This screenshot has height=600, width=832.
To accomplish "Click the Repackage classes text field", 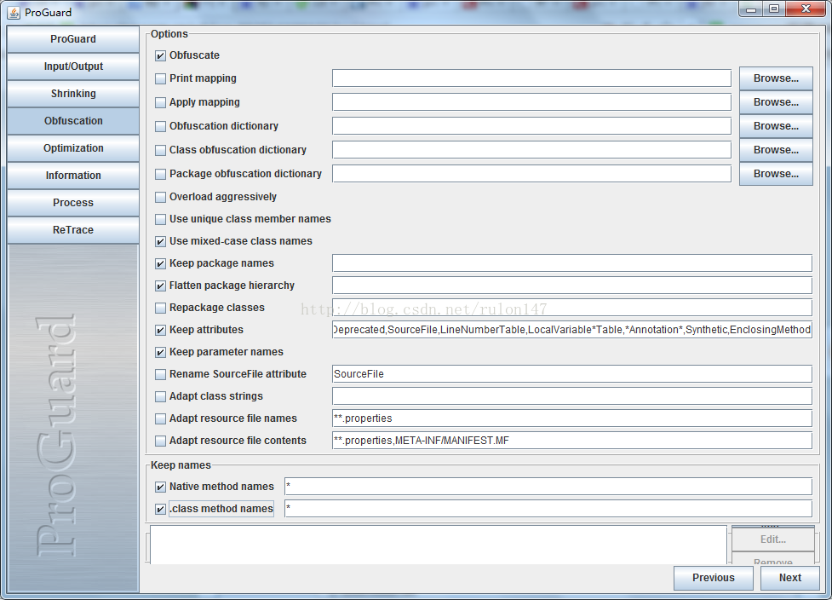I will pyautogui.click(x=572, y=308).
